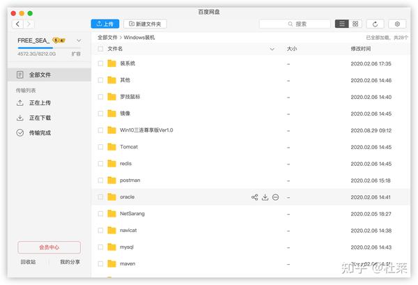Select the navicat folder name
Screen dimensions: 418x285
coord(128,231)
